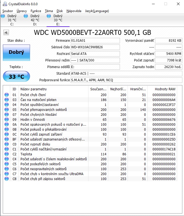Click the Podporované funkce field

[127, 80]
